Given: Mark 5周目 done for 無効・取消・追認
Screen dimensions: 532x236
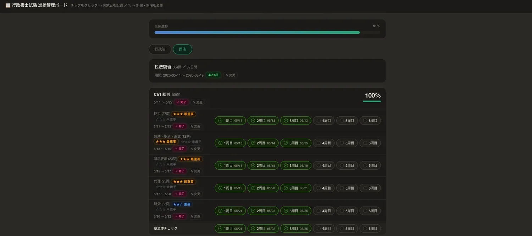Looking at the screenshot, I should click(347, 143).
